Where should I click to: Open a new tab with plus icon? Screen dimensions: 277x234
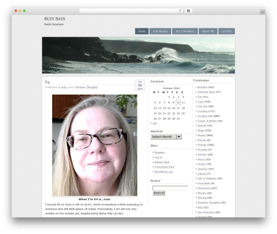(263, 12)
